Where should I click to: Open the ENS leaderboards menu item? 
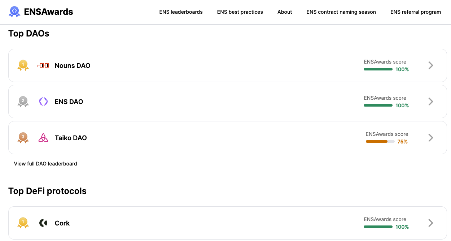coord(181,12)
